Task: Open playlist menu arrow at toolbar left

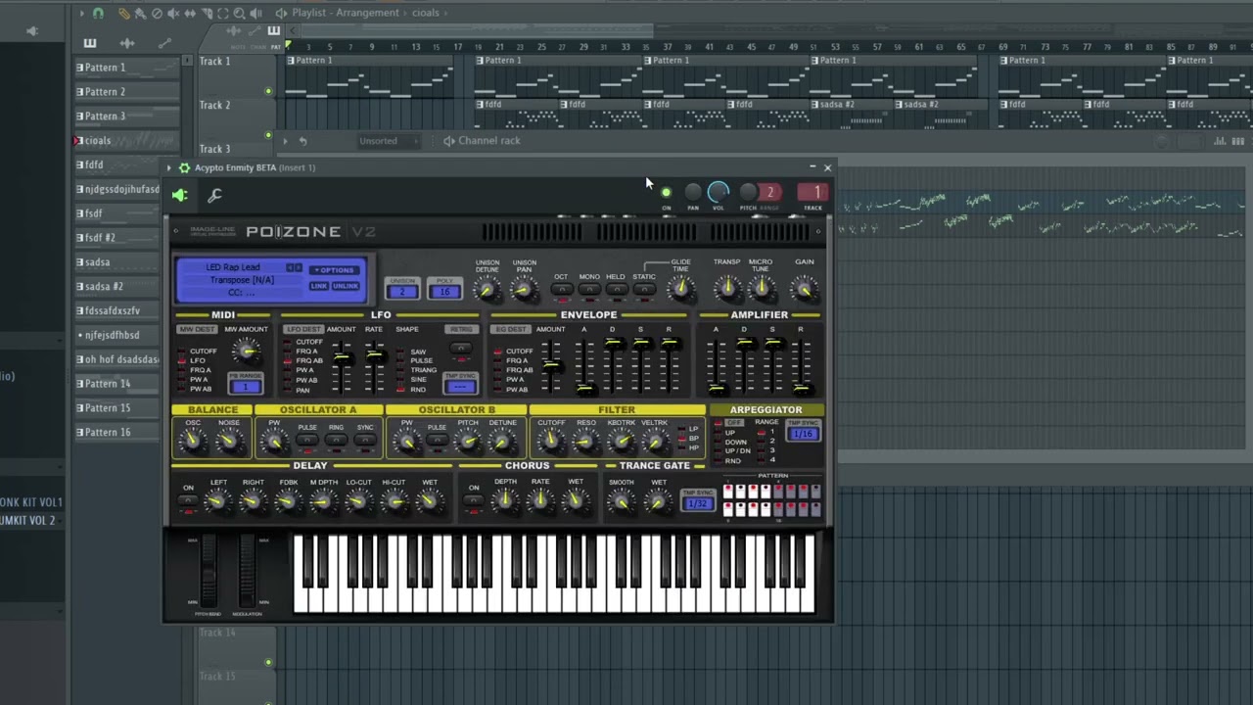Action: [x=82, y=13]
